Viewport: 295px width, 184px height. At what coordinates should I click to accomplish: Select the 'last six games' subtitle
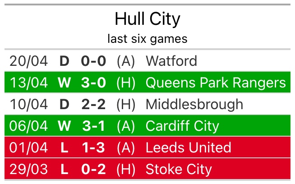147,39
